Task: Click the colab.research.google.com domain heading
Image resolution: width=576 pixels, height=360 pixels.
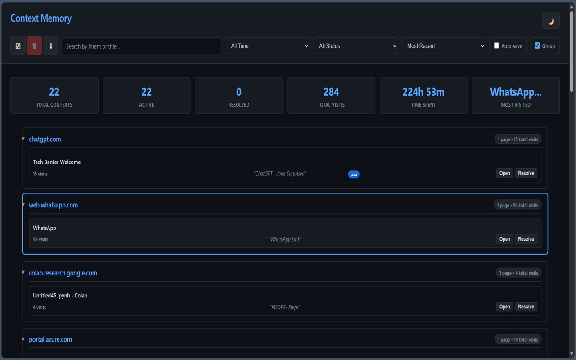Action: click(63, 273)
